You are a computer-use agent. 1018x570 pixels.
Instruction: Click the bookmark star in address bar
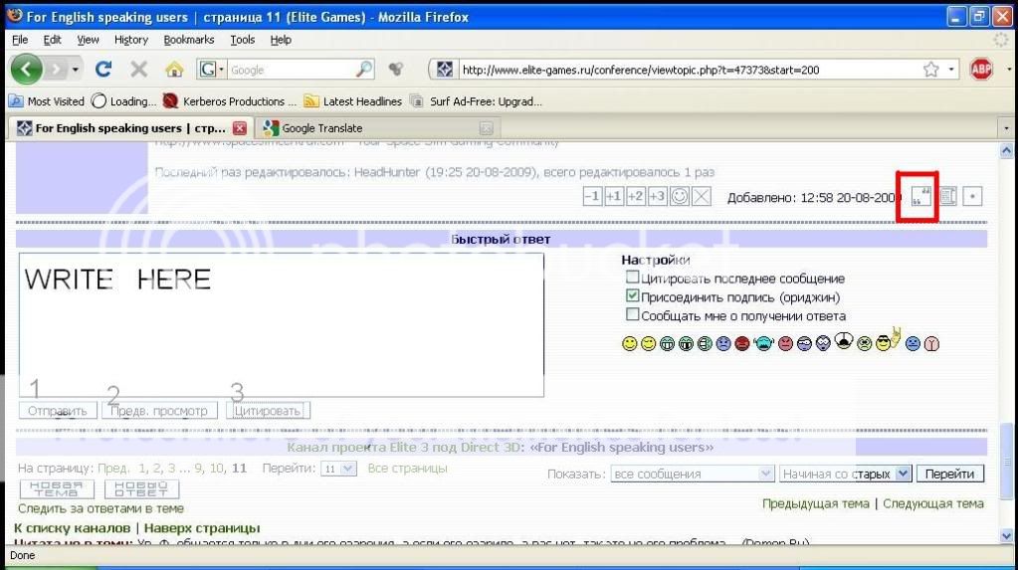click(930, 70)
